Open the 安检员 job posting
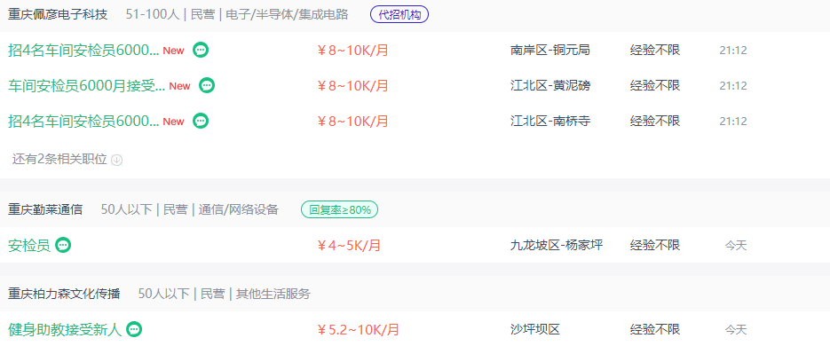This screenshot has height=346, width=830. tap(29, 245)
